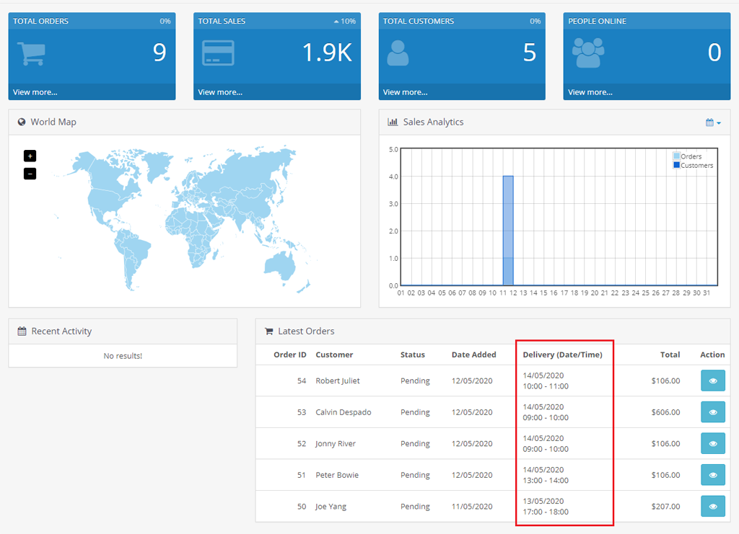Click customer name Robert Juliet
The width and height of the screenshot is (739, 534).
[338, 381]
